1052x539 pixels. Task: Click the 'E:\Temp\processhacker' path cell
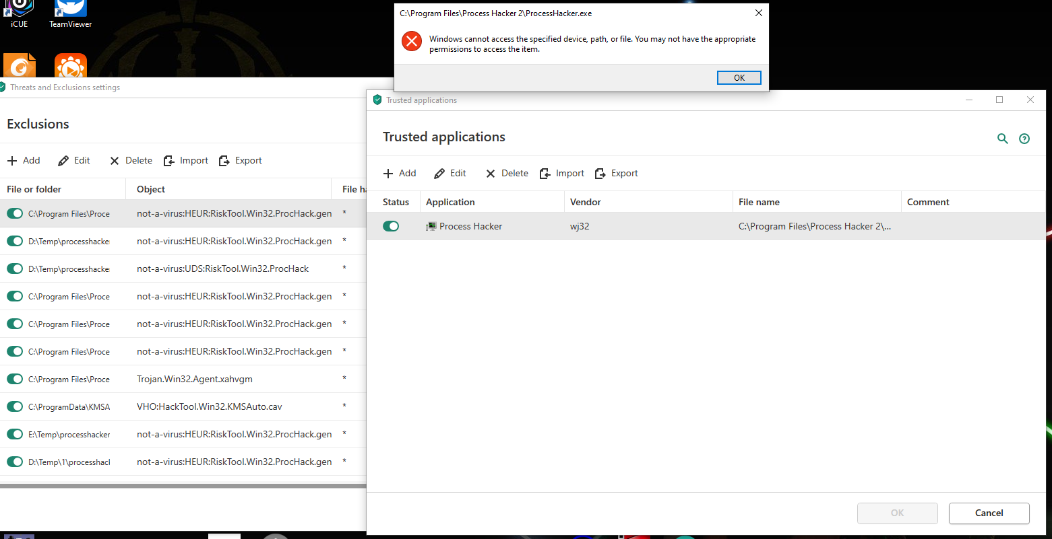[69, 435]
